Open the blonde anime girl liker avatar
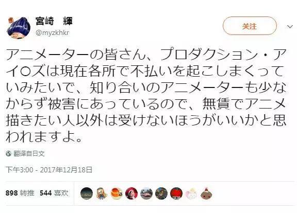 102,193
